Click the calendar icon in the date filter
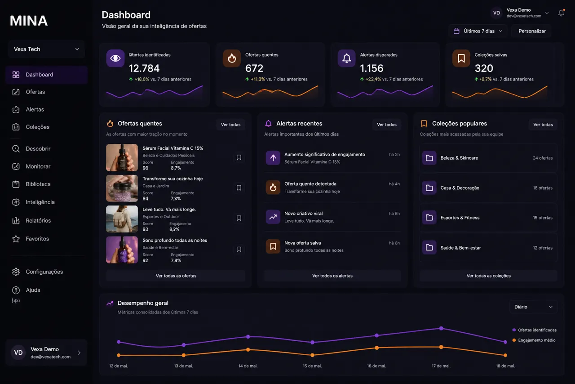The width and height of the screenshot is (575, 384). tap(456, 31)
